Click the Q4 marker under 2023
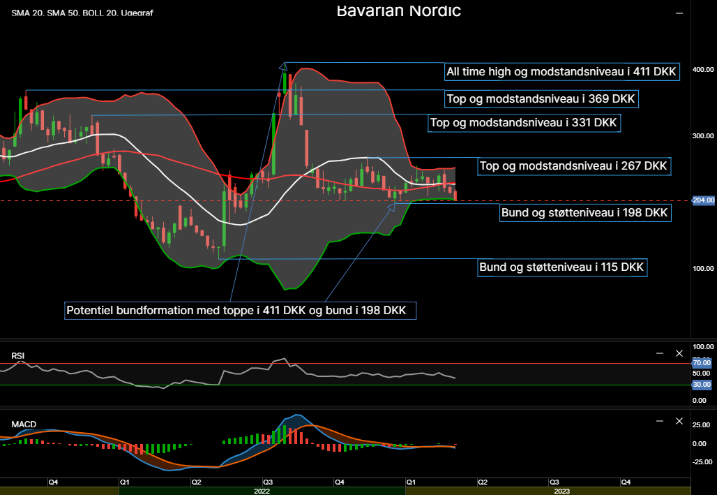 [x=626, y=482]
